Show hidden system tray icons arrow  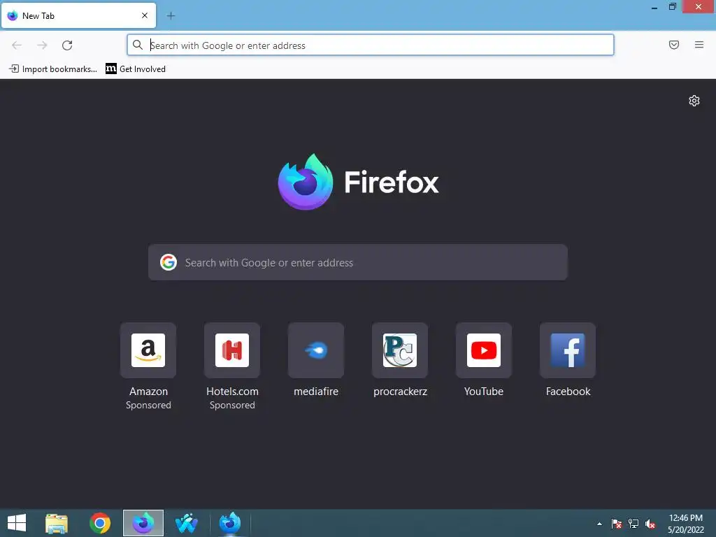pos(599,524)
